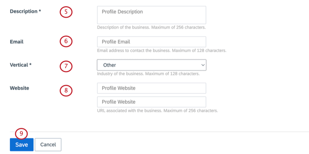Focus the Profile Description text area
This screenshot has height=154, width=309.
click(x=152, y=15)
